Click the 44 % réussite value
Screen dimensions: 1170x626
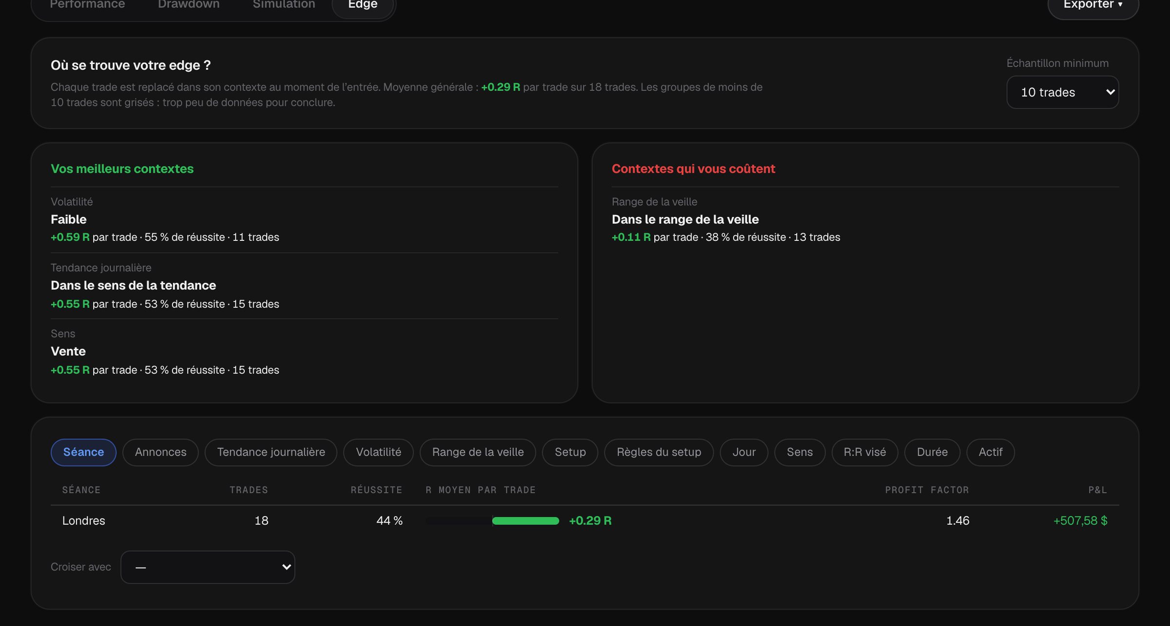coord(389,521)
